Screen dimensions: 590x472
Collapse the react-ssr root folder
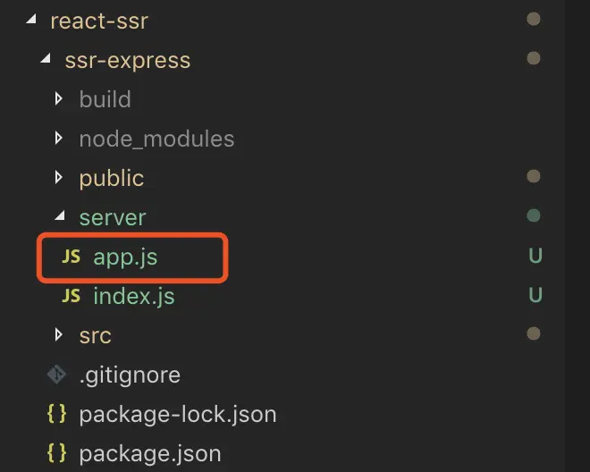point(30,21)
